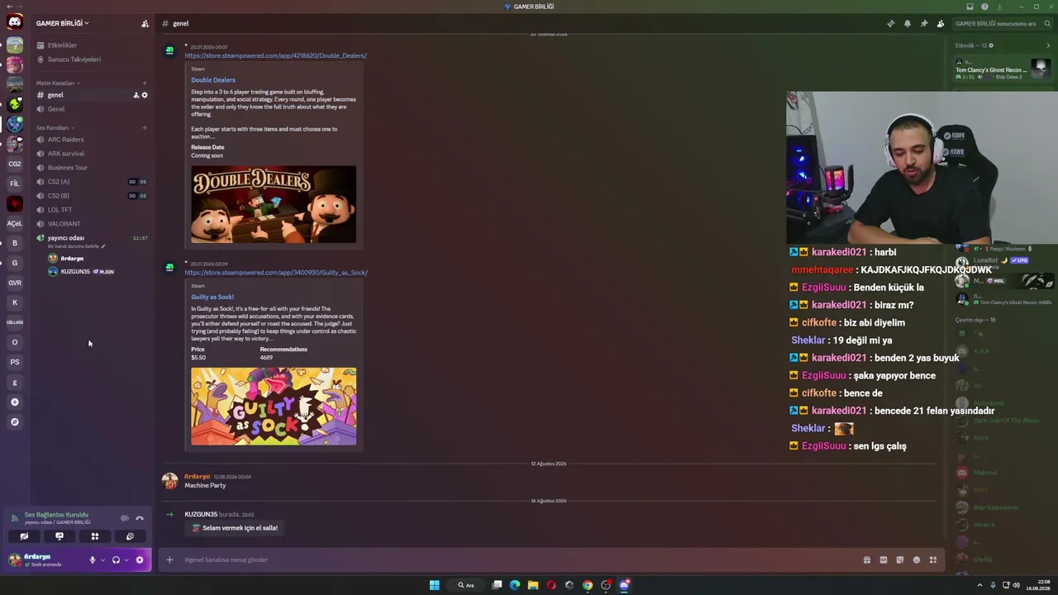Viewport: 1058px width, 595px height.
Task: Open the emoji picker in message bar
Action: 916,559
